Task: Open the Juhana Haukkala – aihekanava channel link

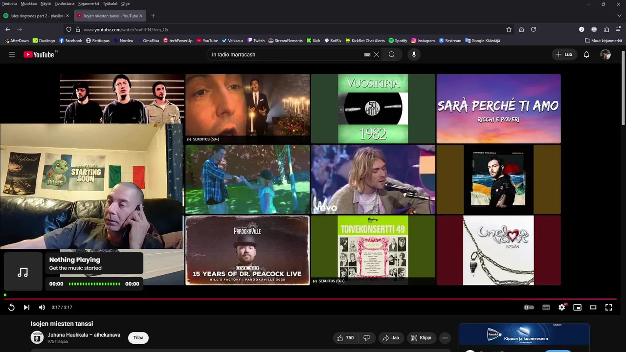Action: [84, 335]
